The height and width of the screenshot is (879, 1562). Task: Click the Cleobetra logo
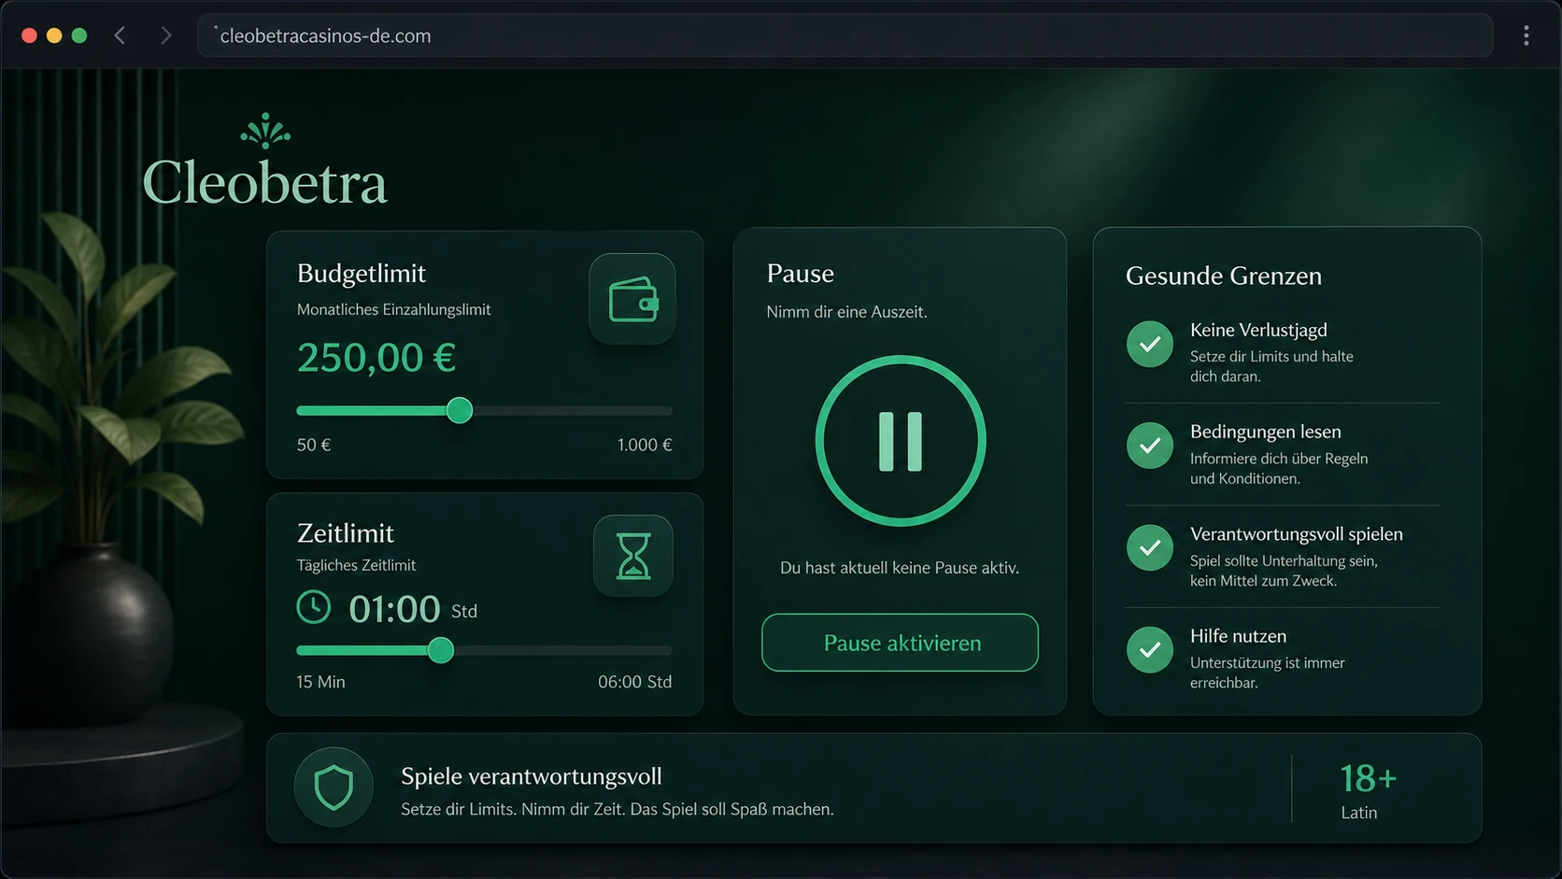click(x=265, y=161)
